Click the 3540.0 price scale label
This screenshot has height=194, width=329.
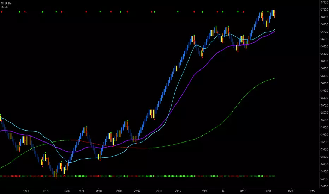coord(325,127)
